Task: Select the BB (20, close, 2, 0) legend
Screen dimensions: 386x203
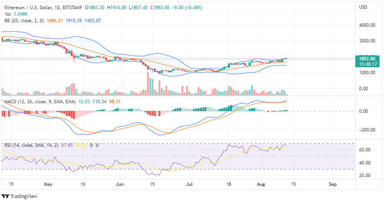Action: coord(24,20)
